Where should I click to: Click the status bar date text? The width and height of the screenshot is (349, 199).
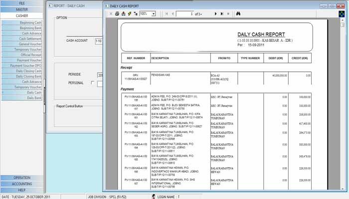click(26, 197)
